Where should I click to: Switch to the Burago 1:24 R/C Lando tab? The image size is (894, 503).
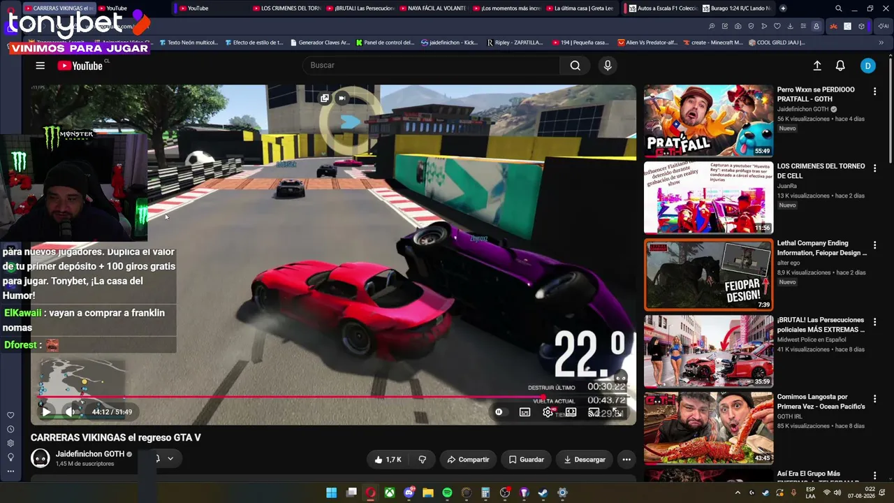point(736,8)
